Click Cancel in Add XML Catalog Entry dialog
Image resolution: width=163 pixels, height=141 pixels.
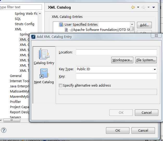coord(147,112)
